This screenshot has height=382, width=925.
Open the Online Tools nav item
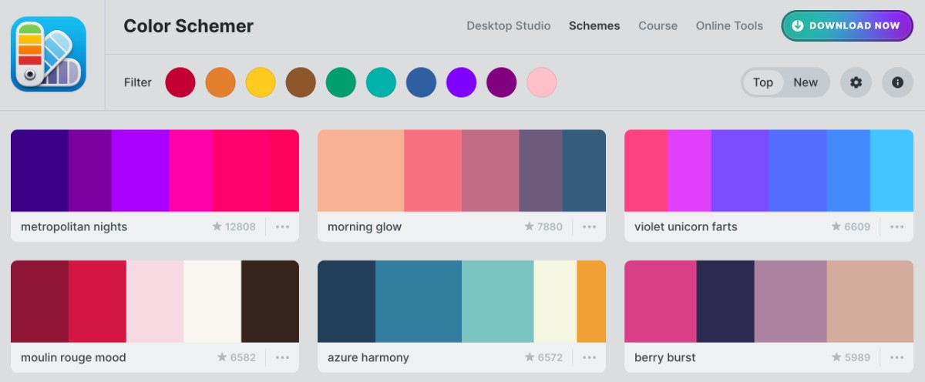(729, 25)
